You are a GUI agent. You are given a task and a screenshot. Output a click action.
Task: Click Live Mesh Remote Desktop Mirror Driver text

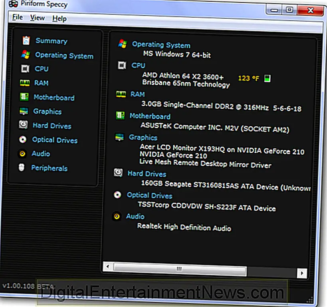[205, 163]
